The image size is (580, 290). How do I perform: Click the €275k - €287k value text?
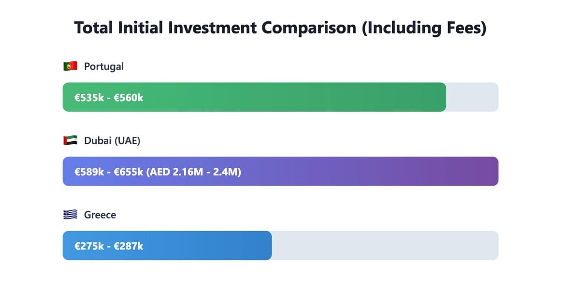109,246
